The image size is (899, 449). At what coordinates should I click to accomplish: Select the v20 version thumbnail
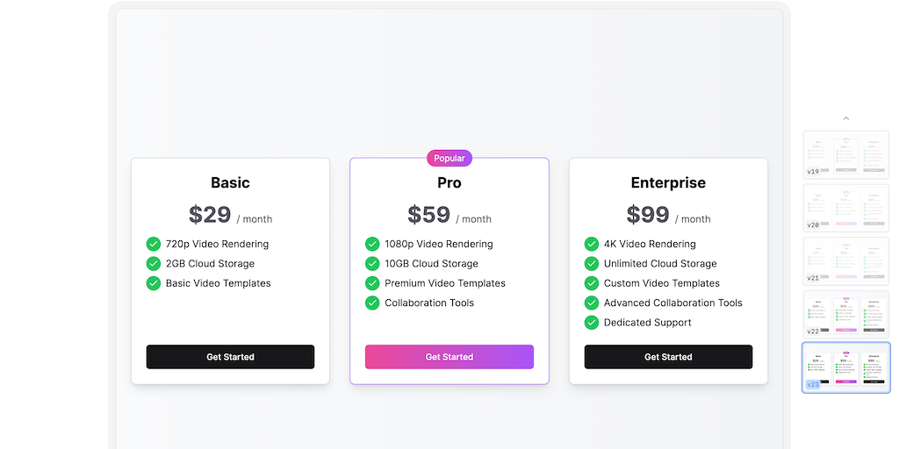click(845, 208)
